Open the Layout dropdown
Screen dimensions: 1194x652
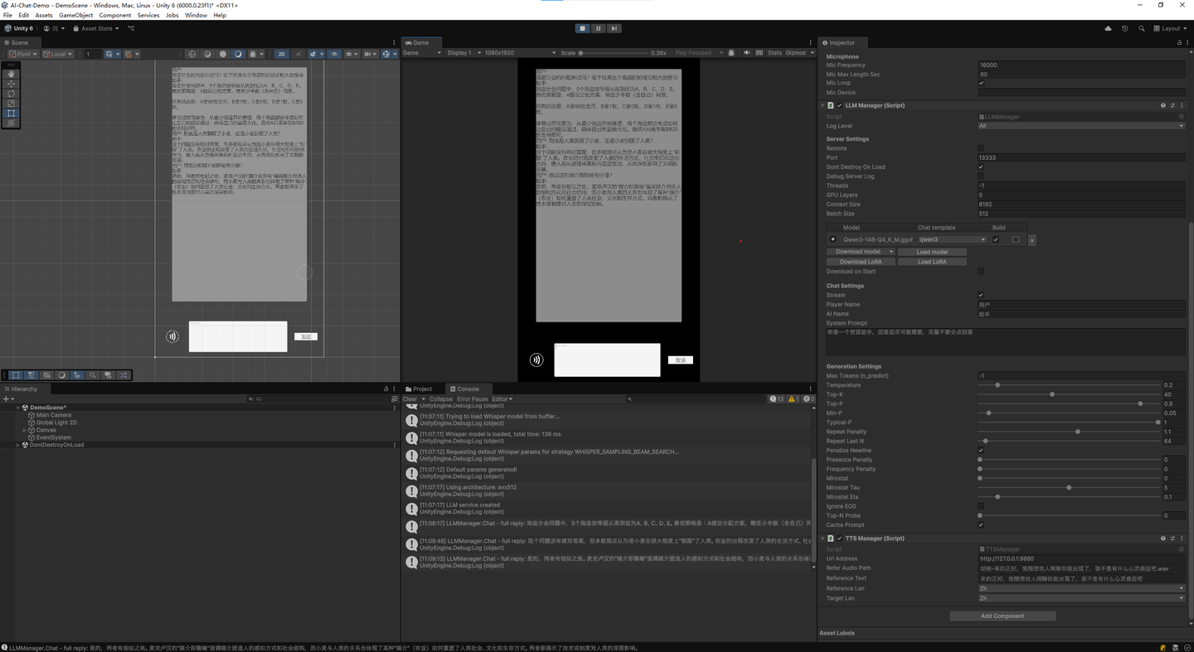tap(1171, 28)
